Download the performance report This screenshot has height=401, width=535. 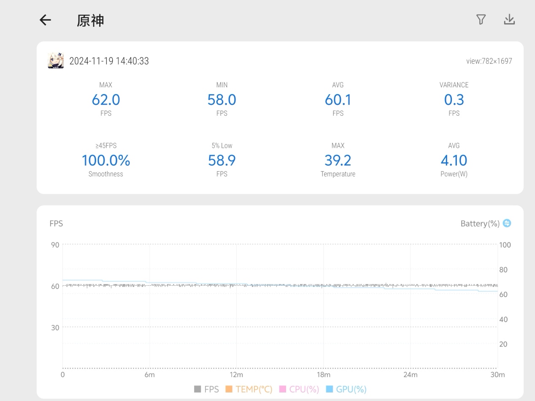point(509,19)
